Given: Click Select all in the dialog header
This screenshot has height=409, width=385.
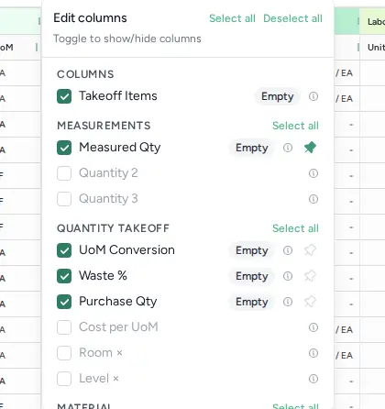Looking at the screenshot, I should point(232,18).
